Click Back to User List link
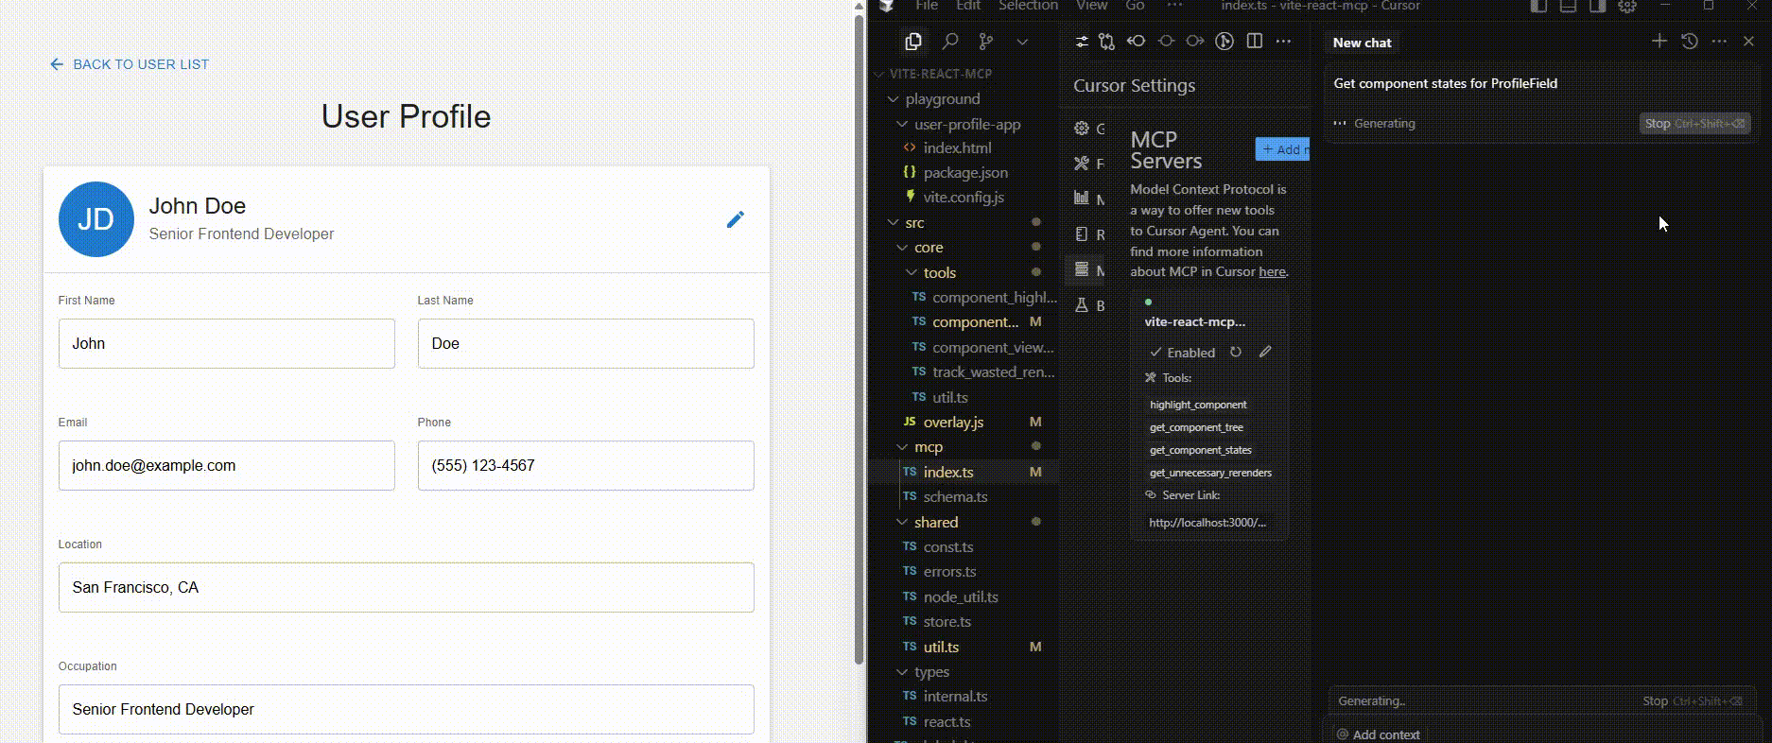This screenshot has height=743, width=1772. (x=130, y=64)
